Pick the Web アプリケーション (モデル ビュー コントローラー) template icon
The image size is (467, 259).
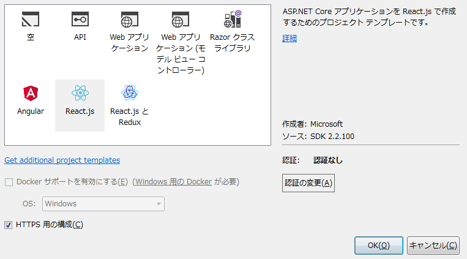click(181, 20)
